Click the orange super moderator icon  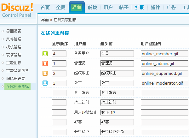click(x=45, y=73)
